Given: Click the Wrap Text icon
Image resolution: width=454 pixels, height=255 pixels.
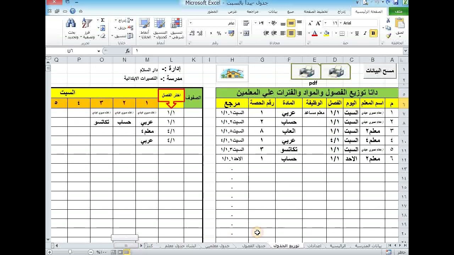Looking at the screenshot, I should [246, 23].
